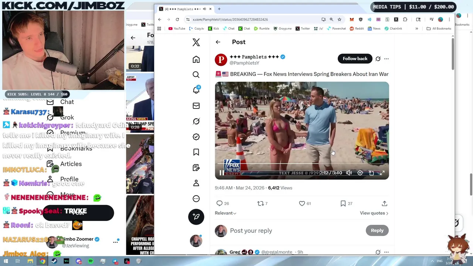Open three-dot menu on Greg's reply

[387, 252]
